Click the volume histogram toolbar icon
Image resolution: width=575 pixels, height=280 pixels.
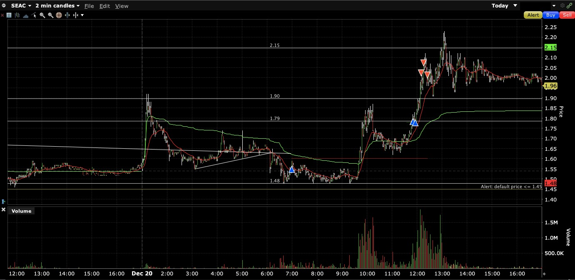(x=26, y=15)
